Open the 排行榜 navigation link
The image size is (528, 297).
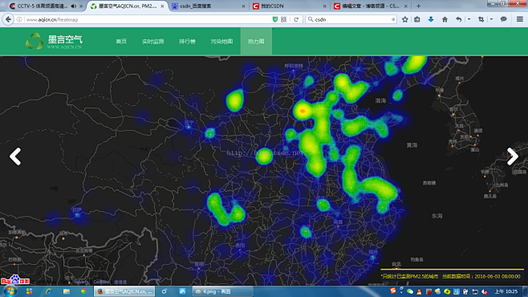(187, 42)
